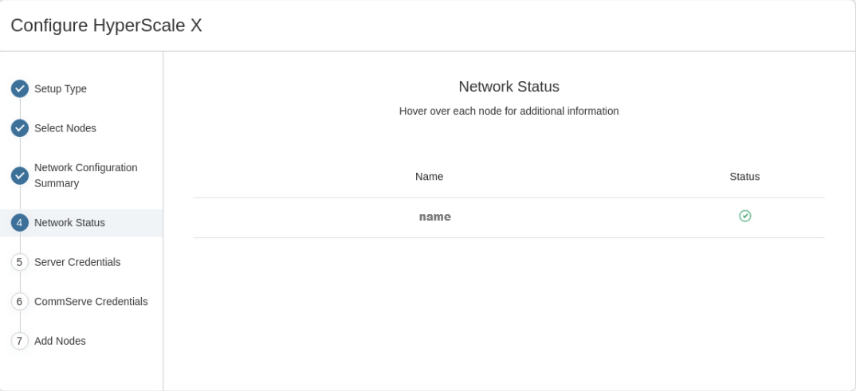Click the Name column header

pyautogui.click(x=429, y=177)
